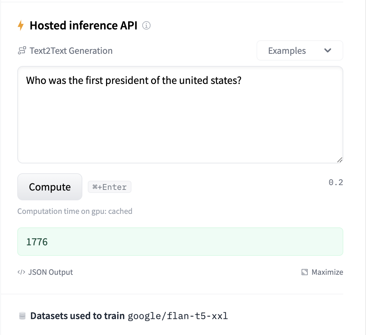This screenshot has height=335, width=366.
Task: Click the code brackets icon for JSON Output
Action: 21,272
